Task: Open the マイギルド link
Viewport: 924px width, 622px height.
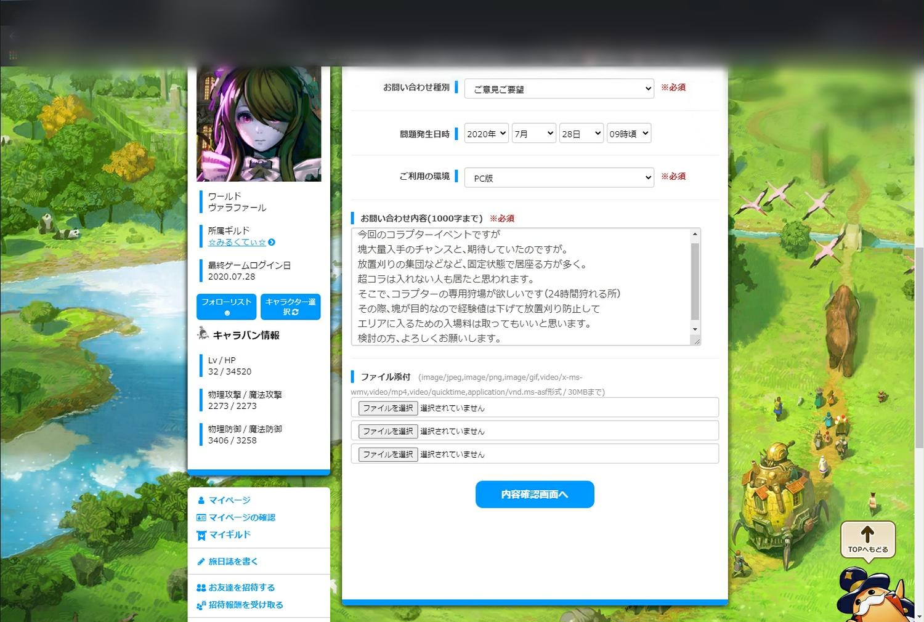Action: (x=230, y=535)
